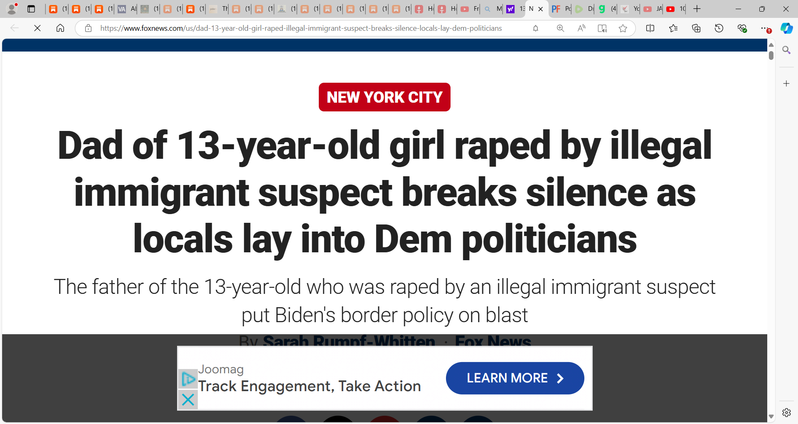Switch to the magnifier search tab labeled M
798x424 pixels.
tap(492, 9)
